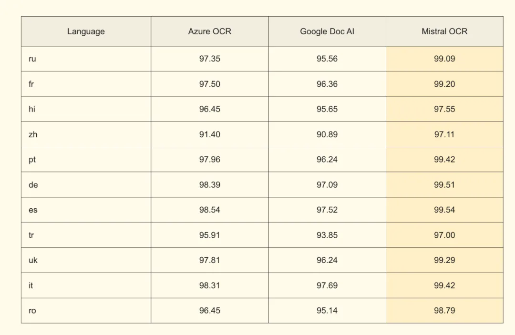515x335 pixels.
Task: Click the hi language cell
Action: coord(86,109)
